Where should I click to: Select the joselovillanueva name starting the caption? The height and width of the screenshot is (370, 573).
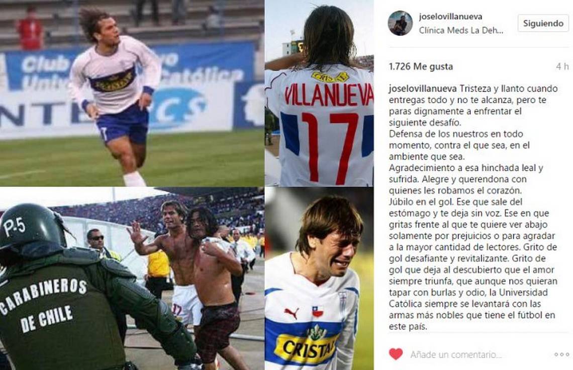click(x=423, y=89)
